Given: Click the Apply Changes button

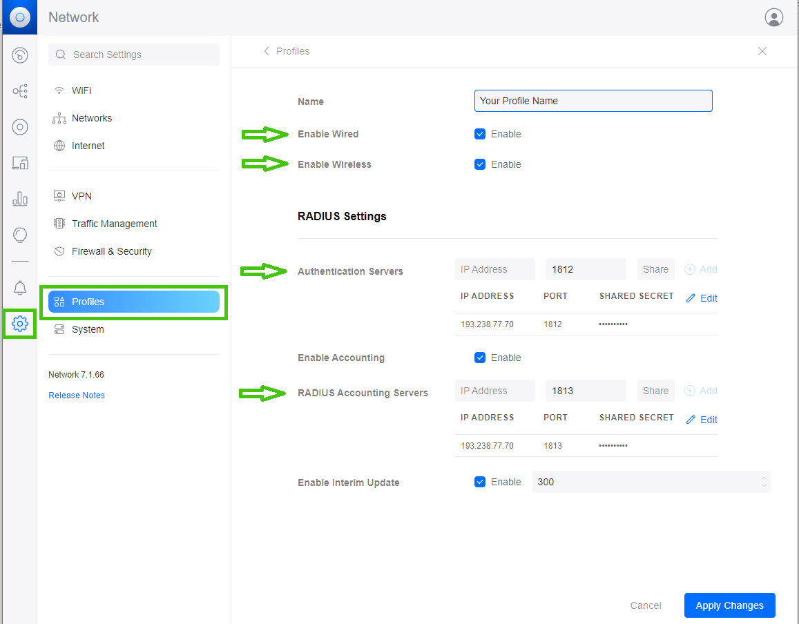Looking at the screenshot, I should (729, 605).
